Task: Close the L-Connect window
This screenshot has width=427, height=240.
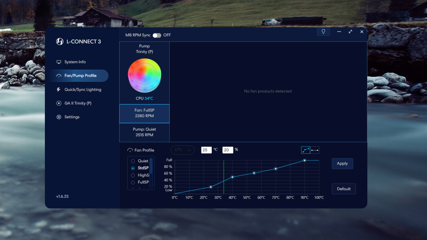Action: 362,32
